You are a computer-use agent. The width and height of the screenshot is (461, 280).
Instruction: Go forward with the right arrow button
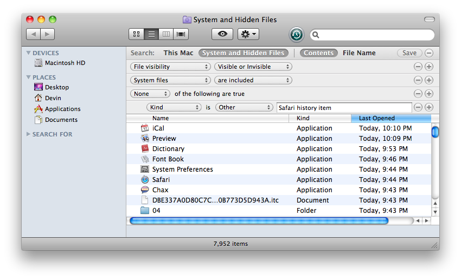[x=47, y=34]
